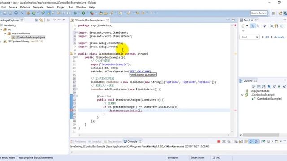
Task: Toggle Hide Fields in Outline toolbar
Action: [269, 86]
